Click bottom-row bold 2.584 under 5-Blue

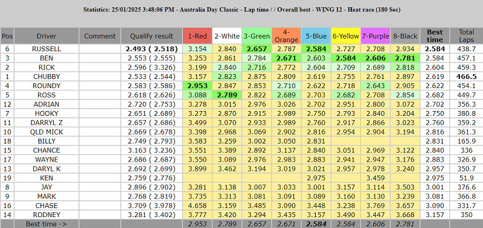(316, 224)
